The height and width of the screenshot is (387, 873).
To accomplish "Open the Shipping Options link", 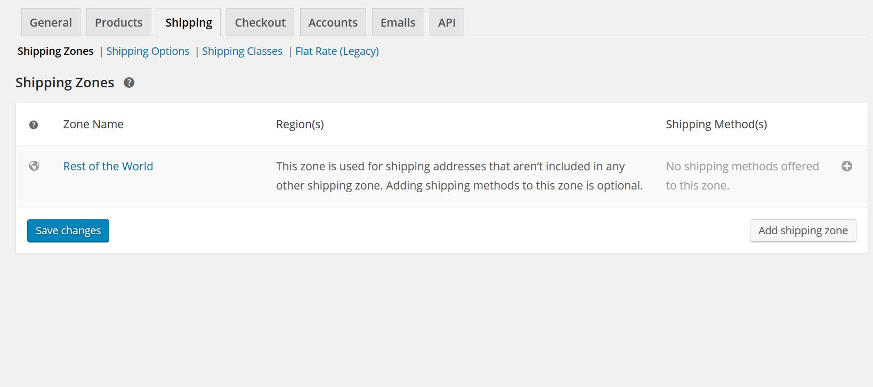I will click(x=148, y=51).
